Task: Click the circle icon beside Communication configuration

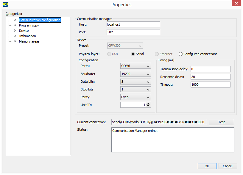Action: coord(14,20)
